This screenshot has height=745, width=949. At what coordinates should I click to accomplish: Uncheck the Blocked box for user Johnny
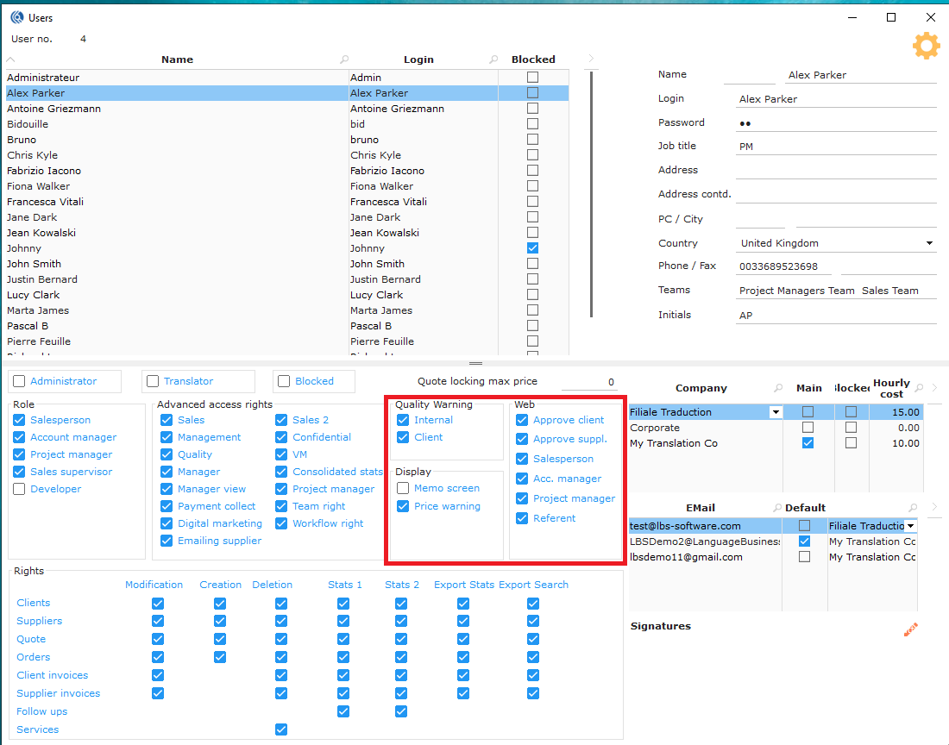tap(532, 248)
